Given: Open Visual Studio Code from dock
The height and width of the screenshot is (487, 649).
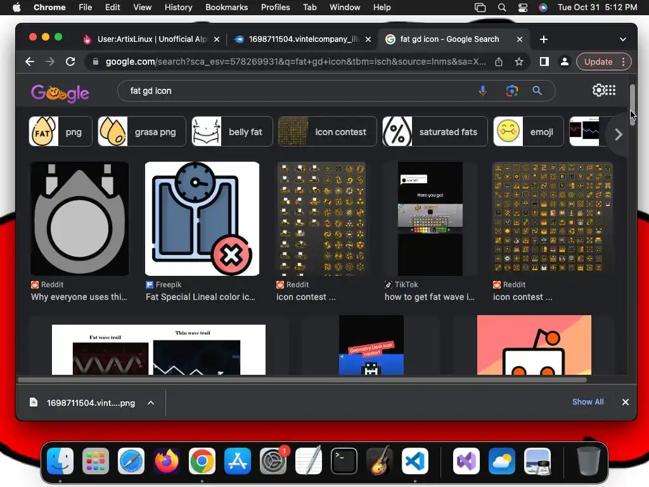Looking at the screenshot, I should 415,461.
